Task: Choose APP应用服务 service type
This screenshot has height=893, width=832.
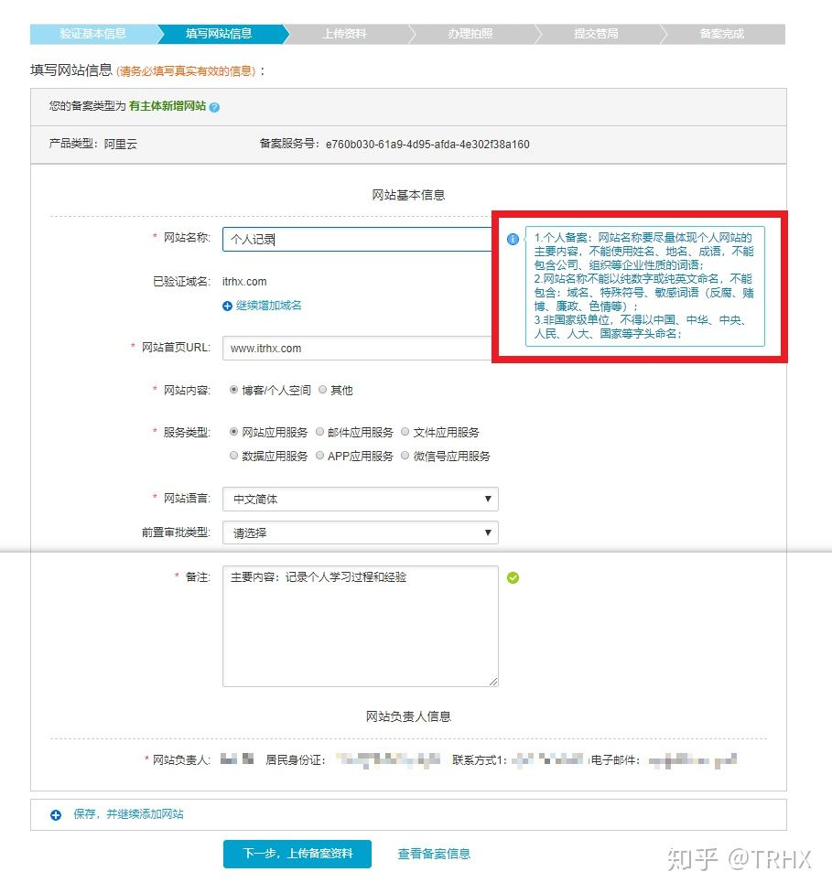Action: coord(319,456)
